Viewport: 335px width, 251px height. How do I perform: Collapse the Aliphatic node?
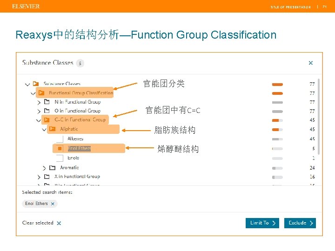pyautogui.click(x=44, y=130)
